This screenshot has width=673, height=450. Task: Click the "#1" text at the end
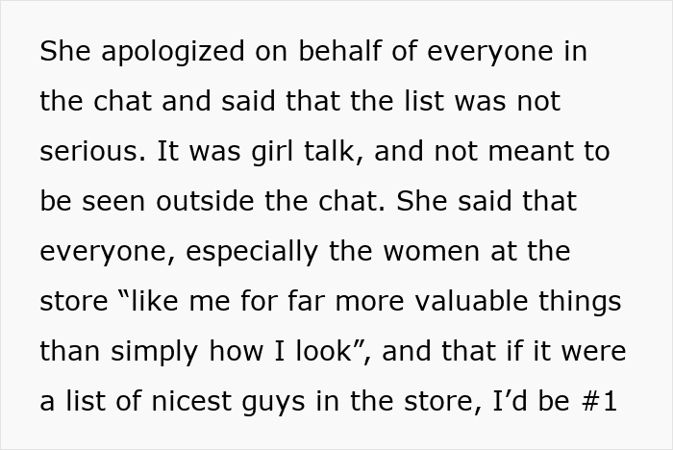pyautogui.click(x=599, y=401)
